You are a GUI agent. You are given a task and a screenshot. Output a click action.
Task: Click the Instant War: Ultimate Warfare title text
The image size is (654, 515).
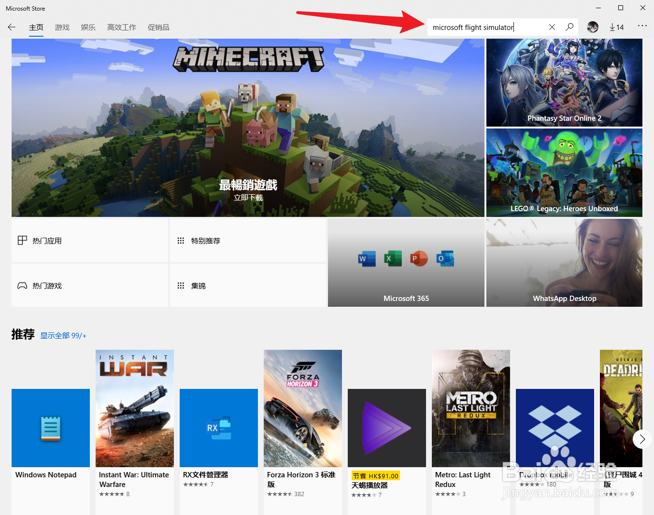[x=134, y=480]
